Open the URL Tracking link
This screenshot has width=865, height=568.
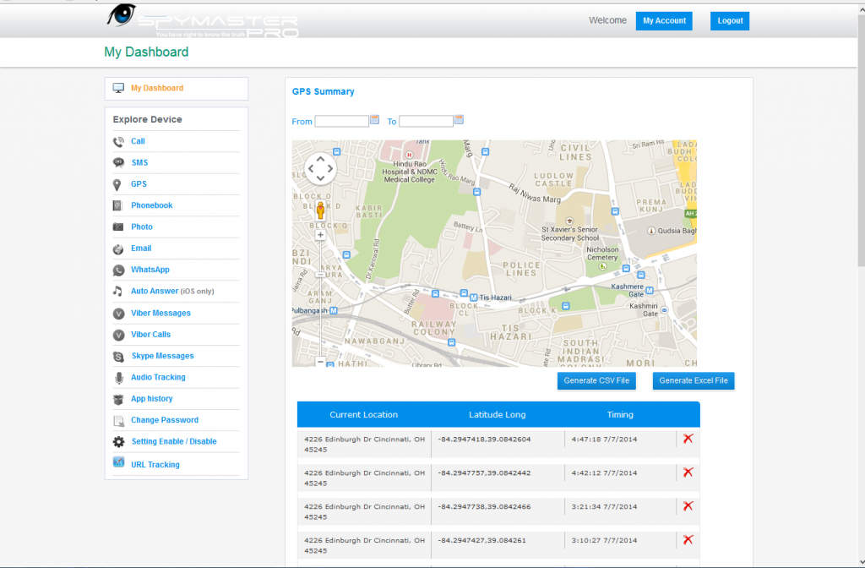pos(155,465)
